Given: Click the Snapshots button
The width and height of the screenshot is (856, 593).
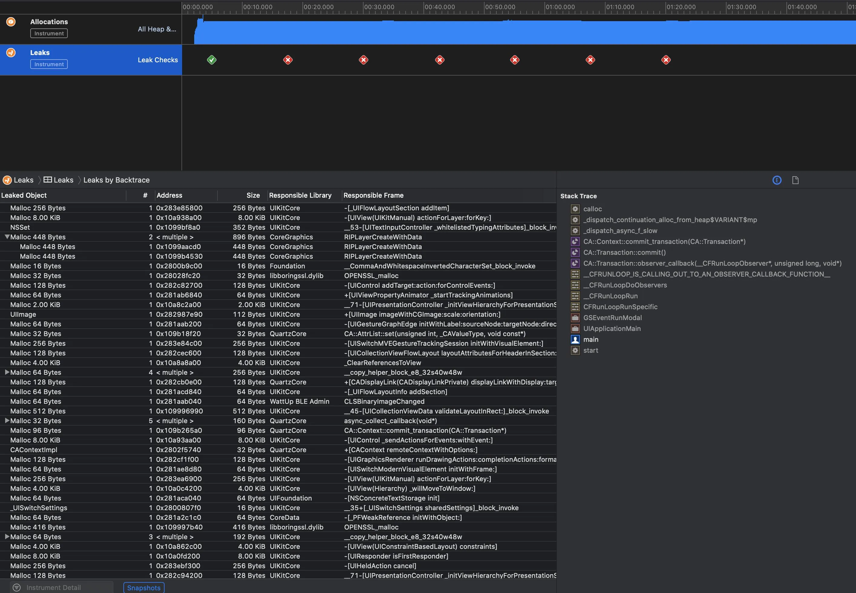Looking at the screenshot, I should coord(144,588).
